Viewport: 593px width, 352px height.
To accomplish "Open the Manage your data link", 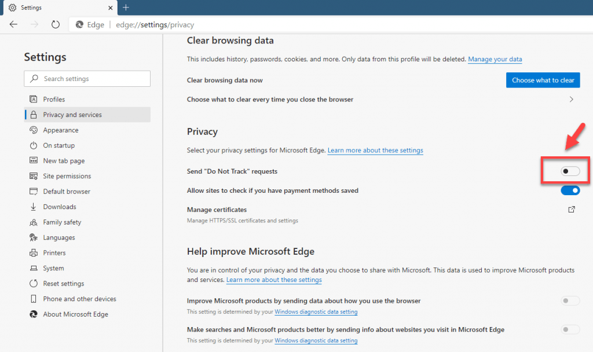I will coord(495,59).
